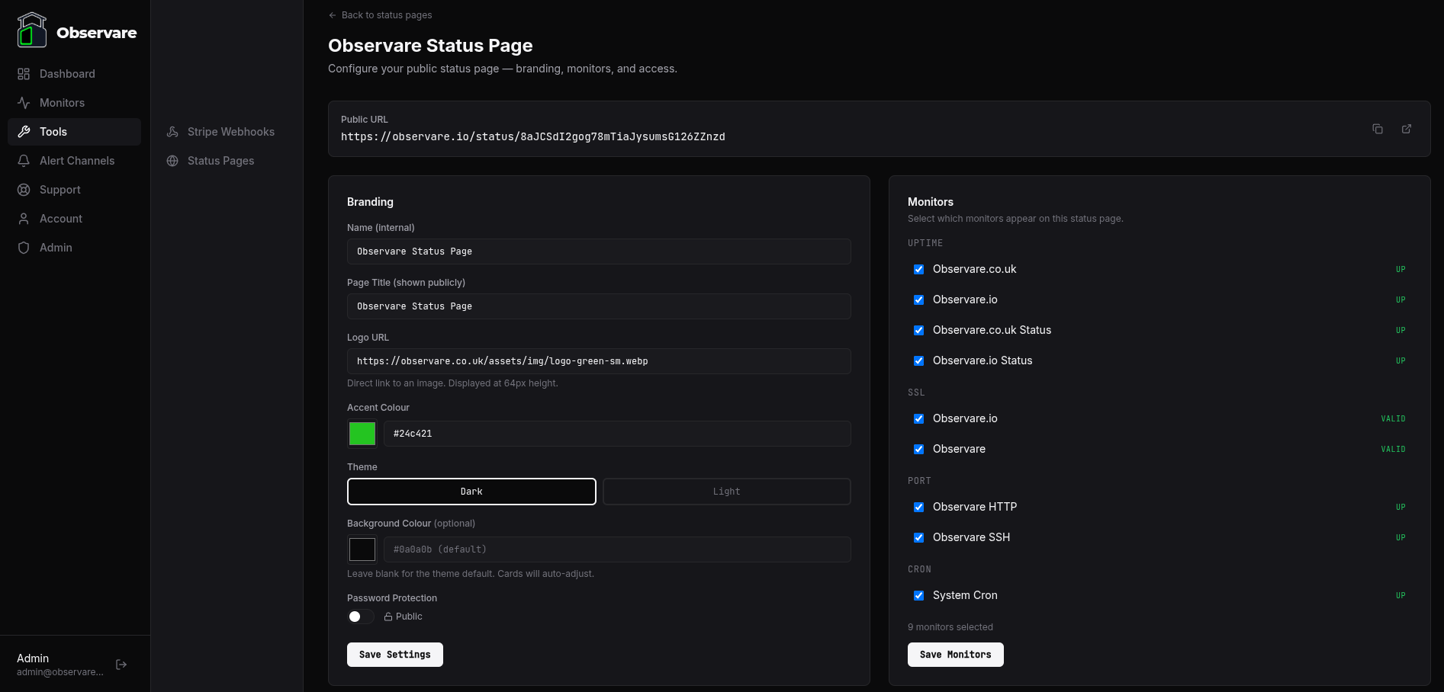Open Alert Channels via the bell icon

[x=24, y=160]
